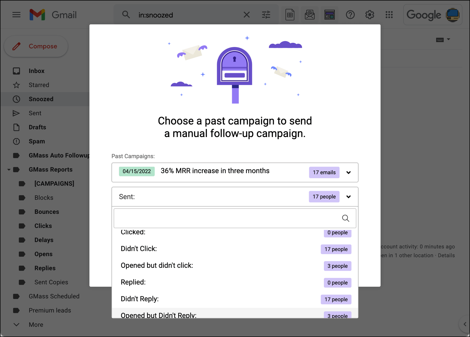Click the Gmail logo

coord(53,15)
